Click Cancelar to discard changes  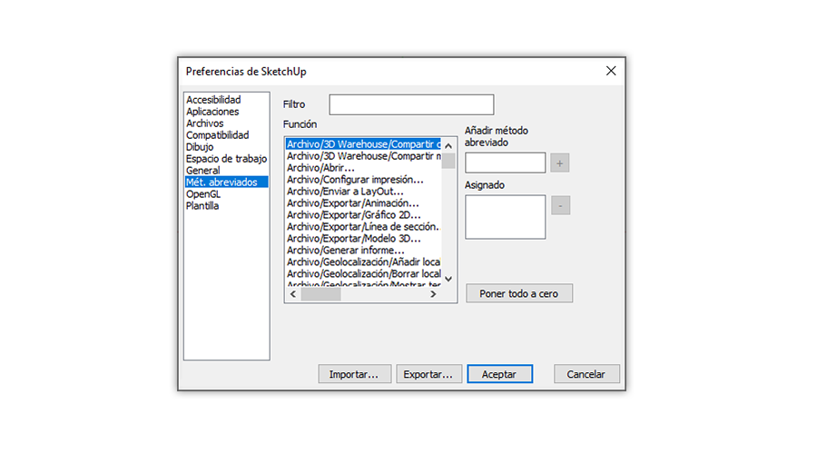[x=586, y=374]
